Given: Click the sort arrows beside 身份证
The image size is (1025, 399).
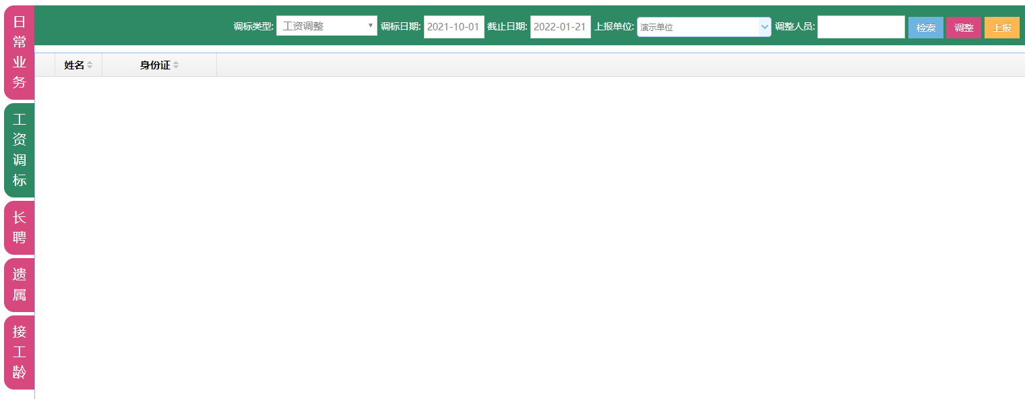Looking at the screenshot, I should (176, 65).
